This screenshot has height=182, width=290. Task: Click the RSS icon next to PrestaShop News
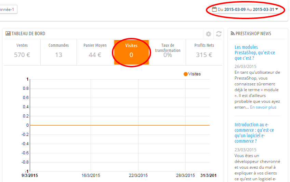click(x=232, y=33)
